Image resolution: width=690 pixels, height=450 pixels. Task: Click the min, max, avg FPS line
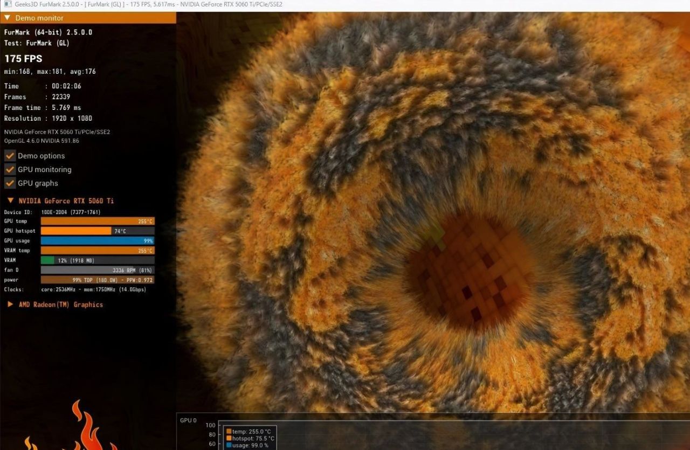click(x=50, y=71)
